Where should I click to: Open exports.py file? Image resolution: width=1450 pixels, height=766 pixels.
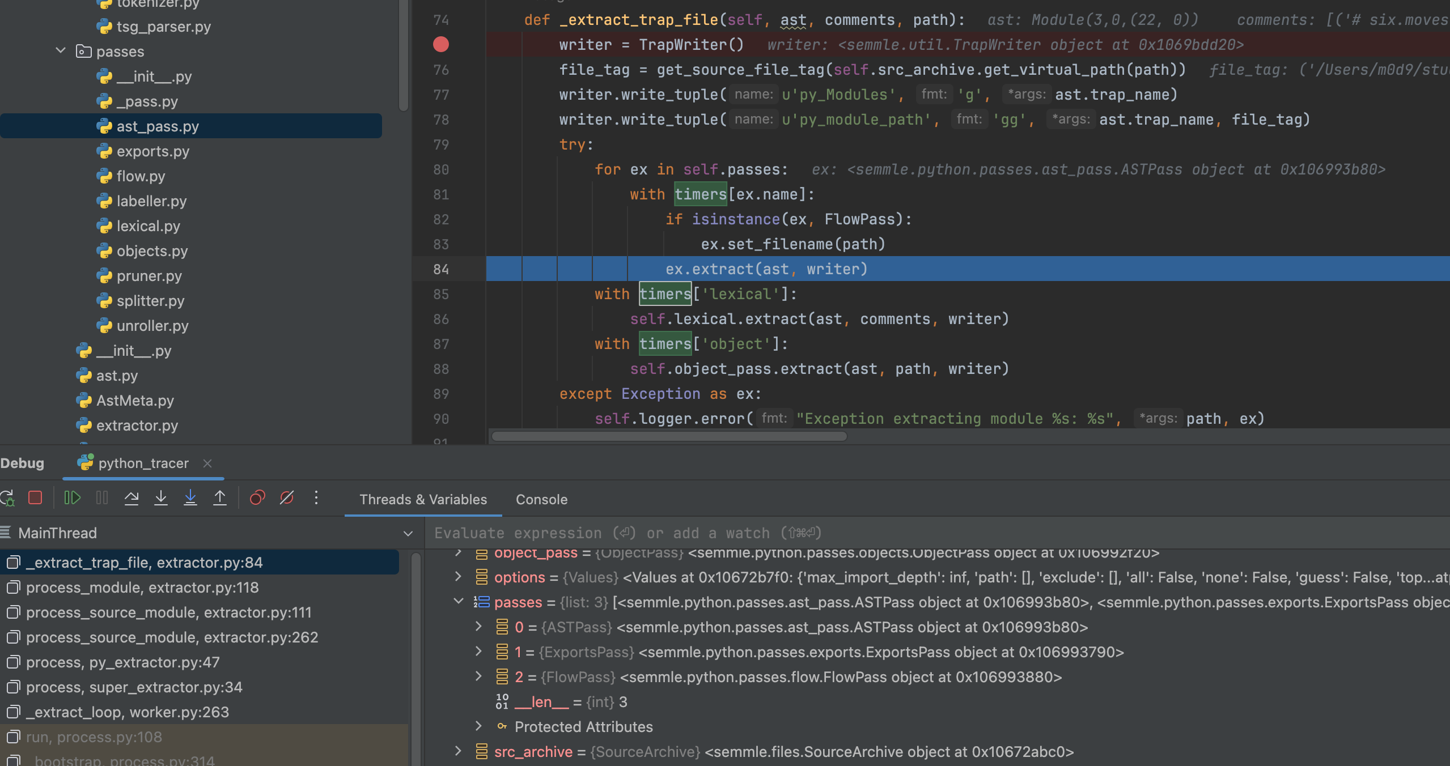pyautogui.click(x=152, y=151)
